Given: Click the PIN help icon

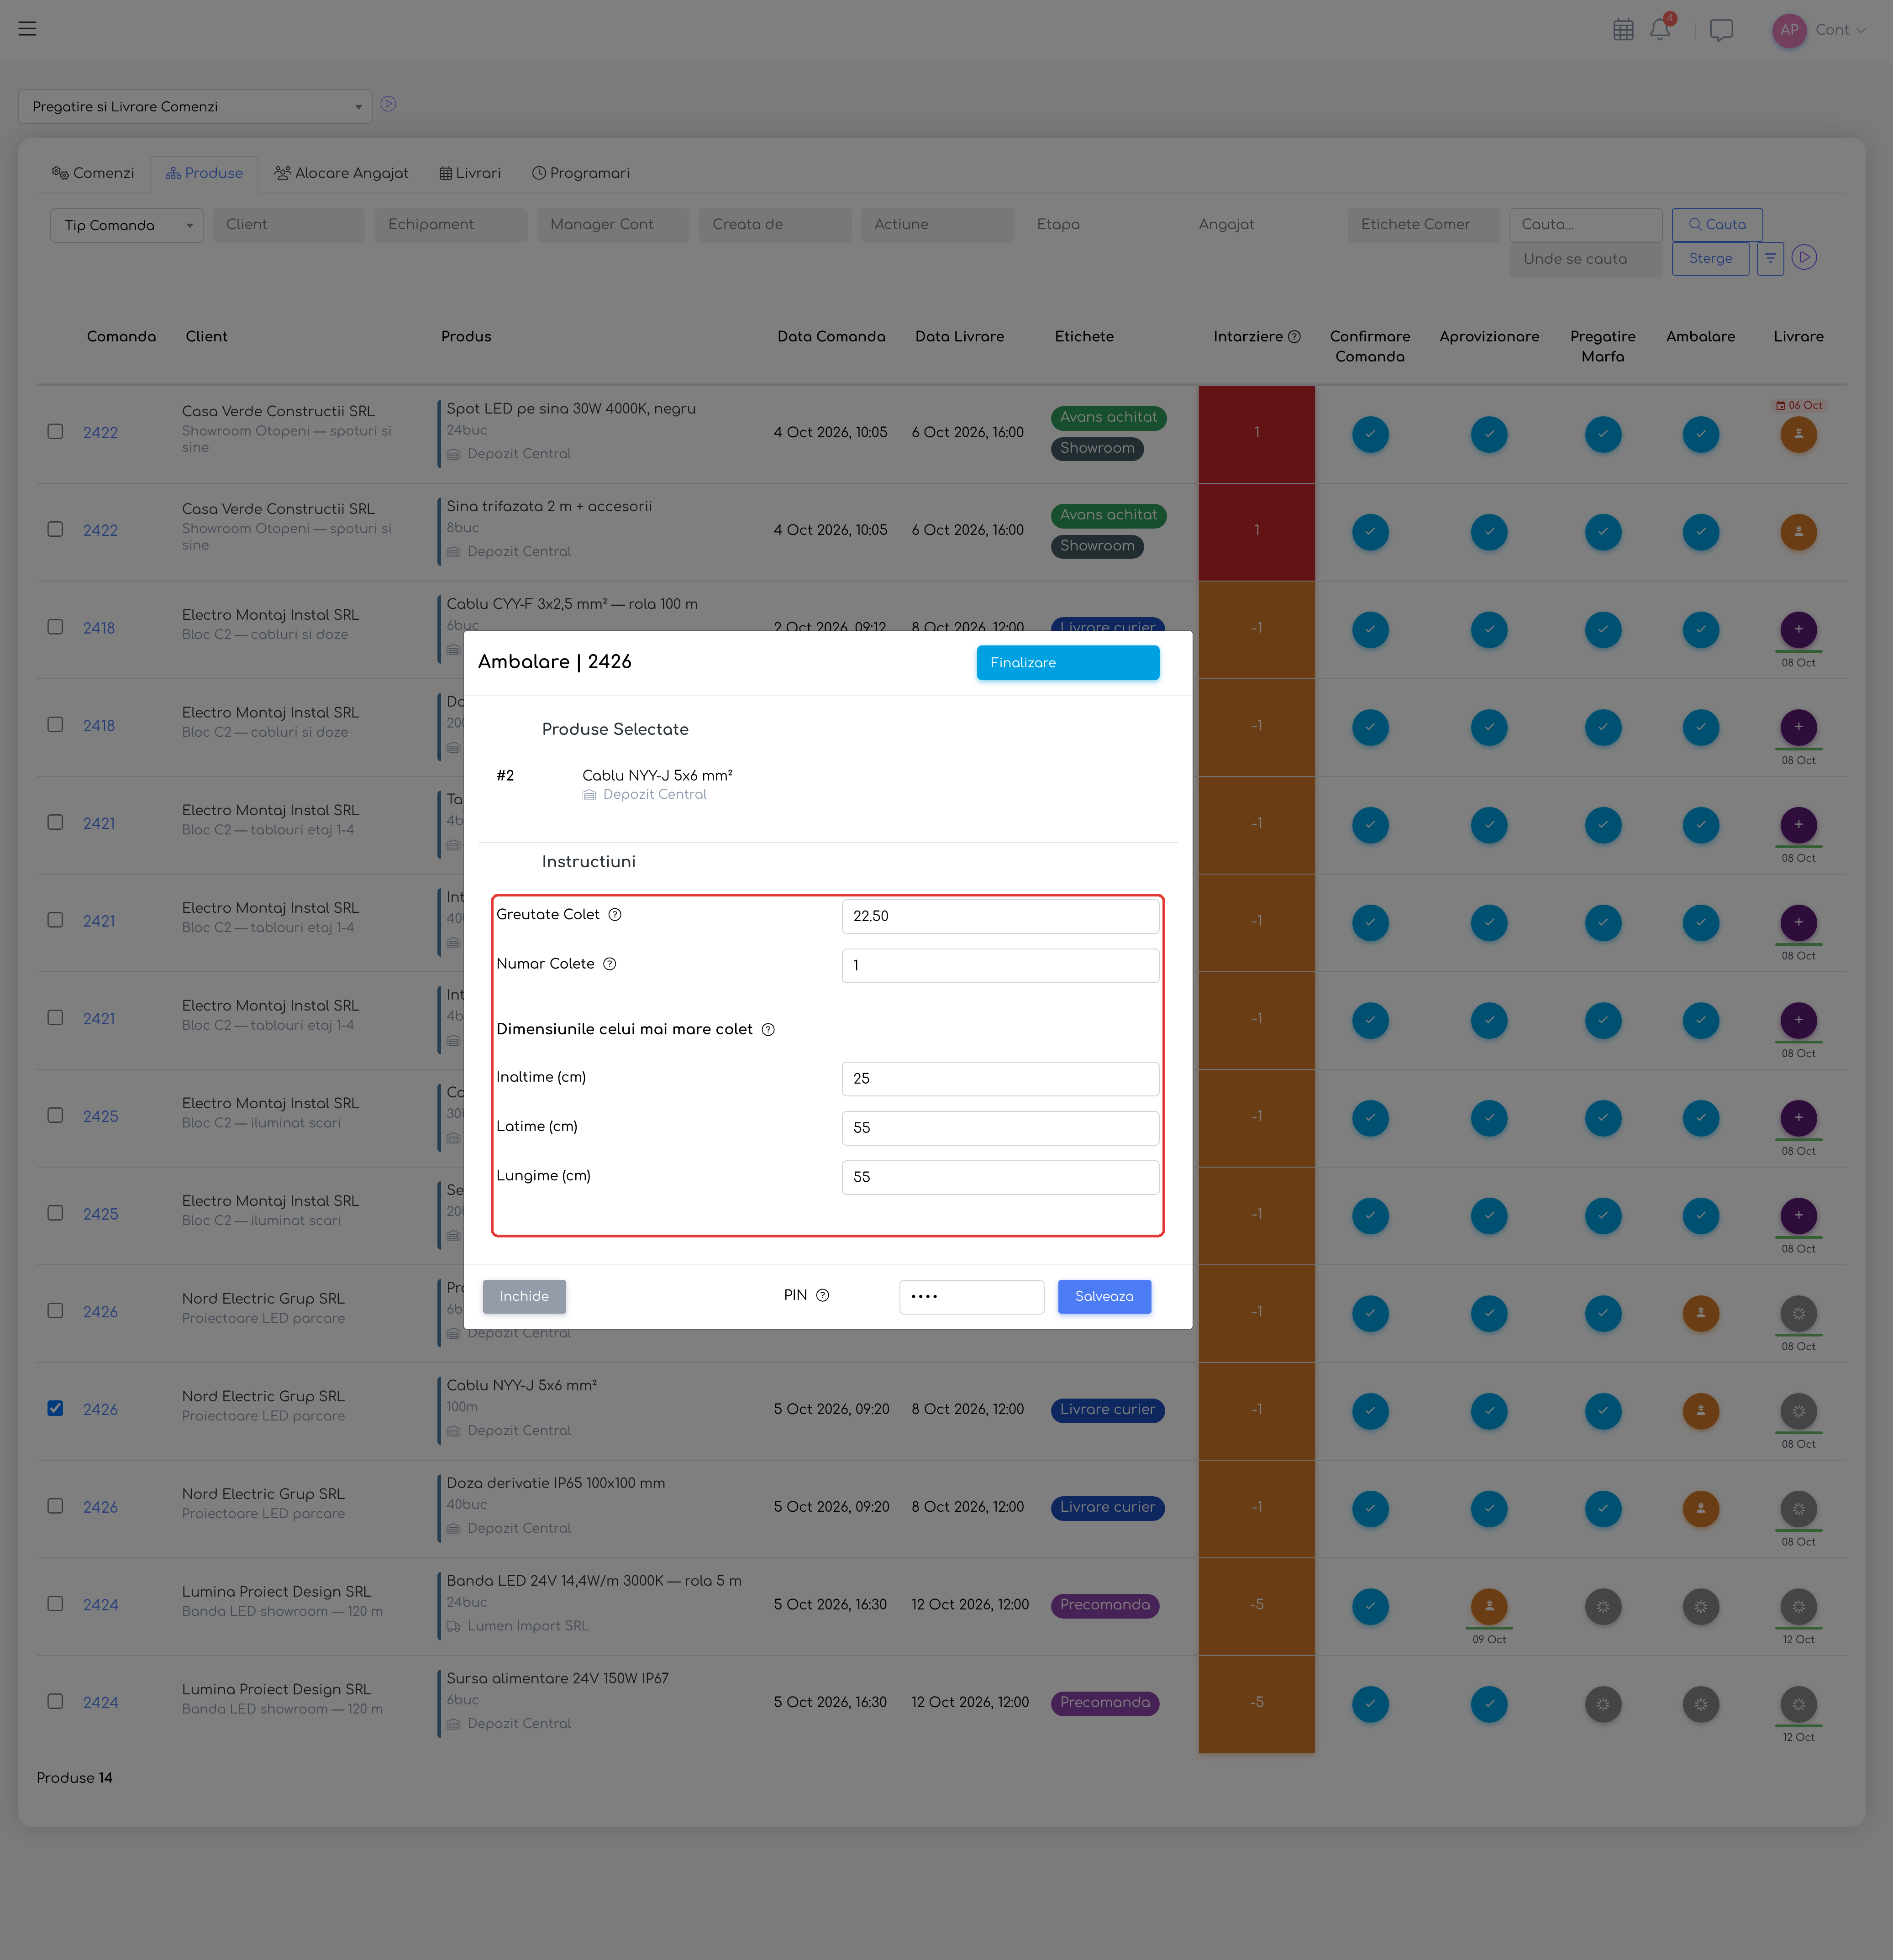Looking at the screenshot, I should (x=822, y=1296).
